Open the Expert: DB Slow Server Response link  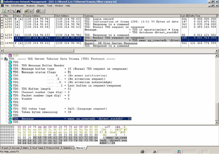111,43
